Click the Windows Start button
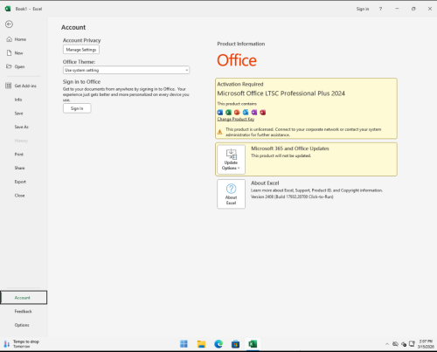Viewport: 437px width, 352px height. tap(184, 344)
